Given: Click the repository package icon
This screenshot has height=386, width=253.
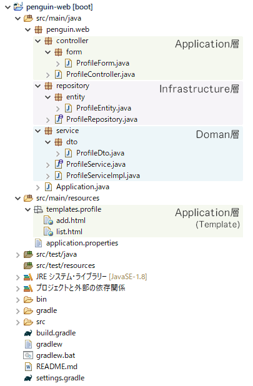Looking at the screenshot, I should (48, 86).
